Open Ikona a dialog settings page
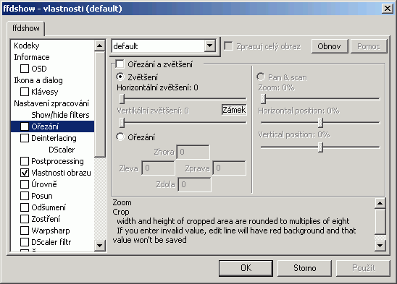Viewport: 397px width, 284px height. (38, 80)
